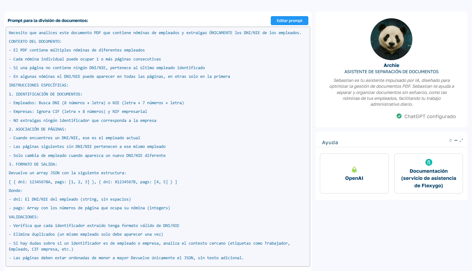Click the 'Cada nómina individual puede ocupar' line
472x271 pixels.
tap(85, 59)
